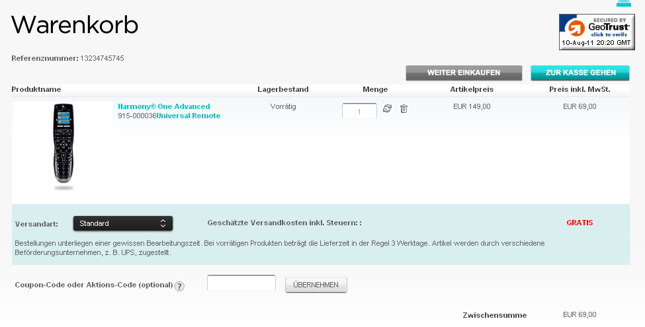Click the Menge column header
The width and height of the screenshot is (645, 327).
(375, 89)
